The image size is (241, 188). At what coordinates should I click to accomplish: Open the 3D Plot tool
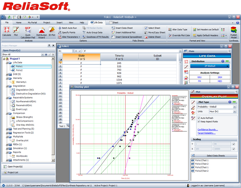(52, 30)
